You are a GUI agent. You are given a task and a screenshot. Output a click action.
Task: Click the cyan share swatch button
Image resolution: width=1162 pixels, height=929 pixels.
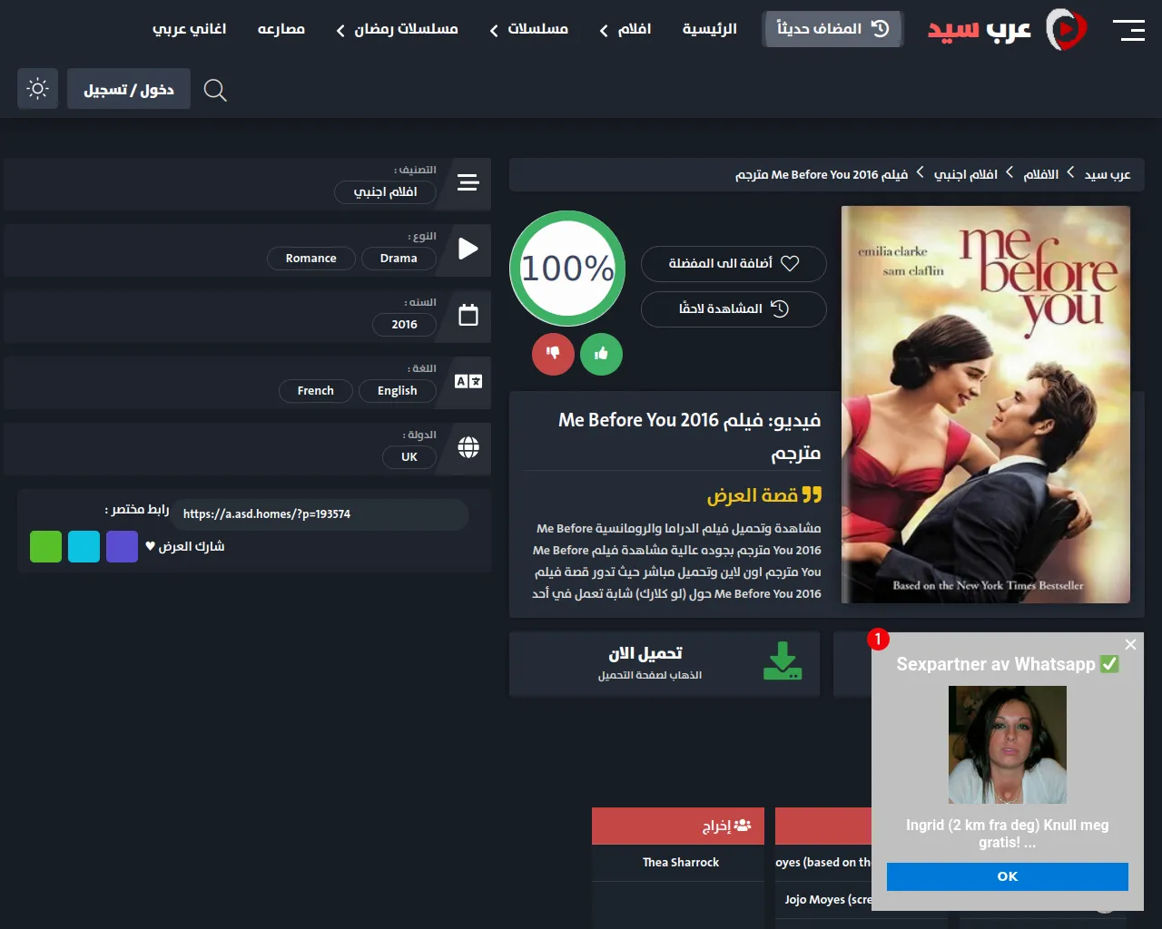[84, 547]
